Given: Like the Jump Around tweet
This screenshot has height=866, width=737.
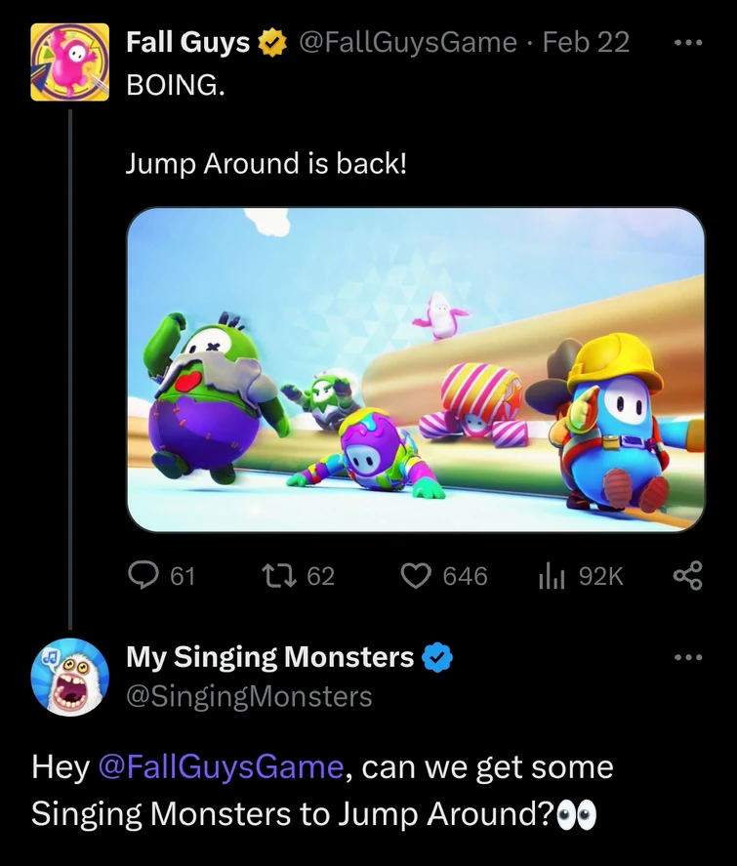Looking at the screenshot, I should click(x=418, y=577).
